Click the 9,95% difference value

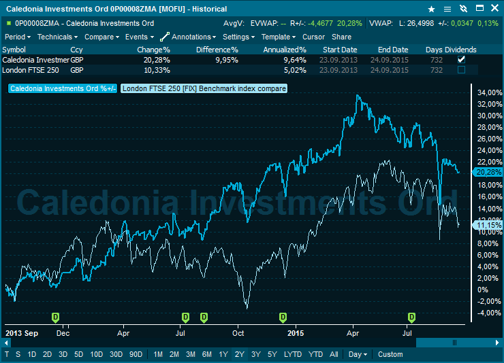click(227, 60)
